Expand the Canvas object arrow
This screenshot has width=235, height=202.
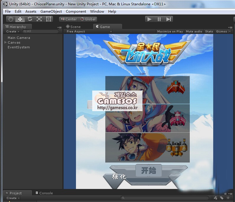tap(6, 42)
